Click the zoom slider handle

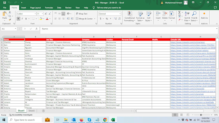point(201,115)
